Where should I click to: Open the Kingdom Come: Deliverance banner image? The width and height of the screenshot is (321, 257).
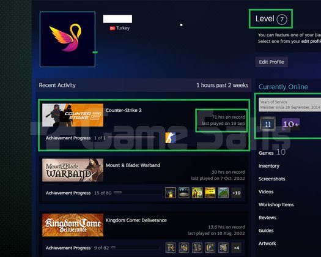click(73, 225)
